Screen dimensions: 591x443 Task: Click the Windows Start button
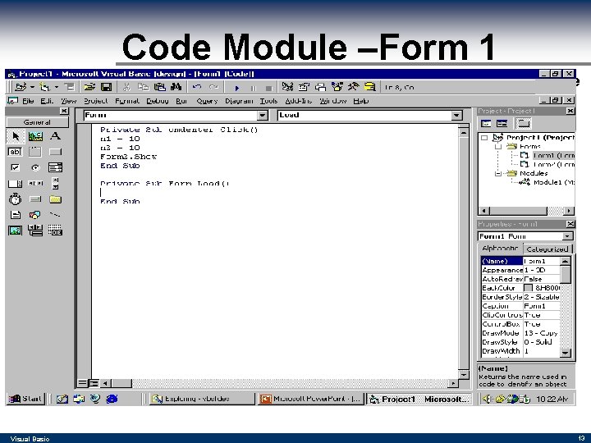pyautogui.click(x=25, y=399)
